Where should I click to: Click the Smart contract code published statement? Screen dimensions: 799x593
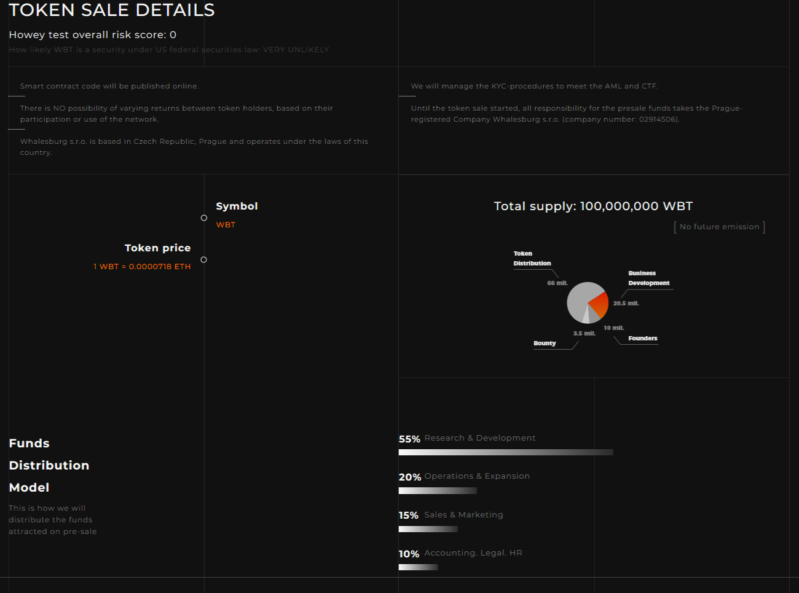tap(109, 87)
